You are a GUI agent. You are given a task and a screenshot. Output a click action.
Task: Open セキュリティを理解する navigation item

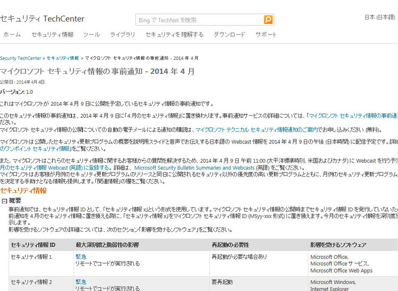pyautogui.click(x=174, y=34)
